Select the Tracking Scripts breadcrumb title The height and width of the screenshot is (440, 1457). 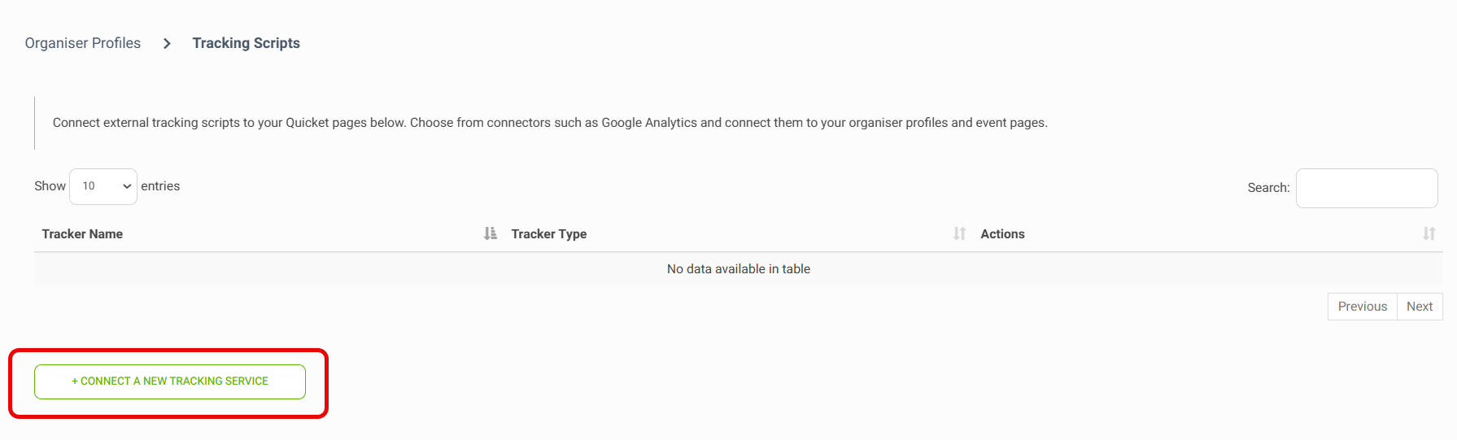[246, 43]
